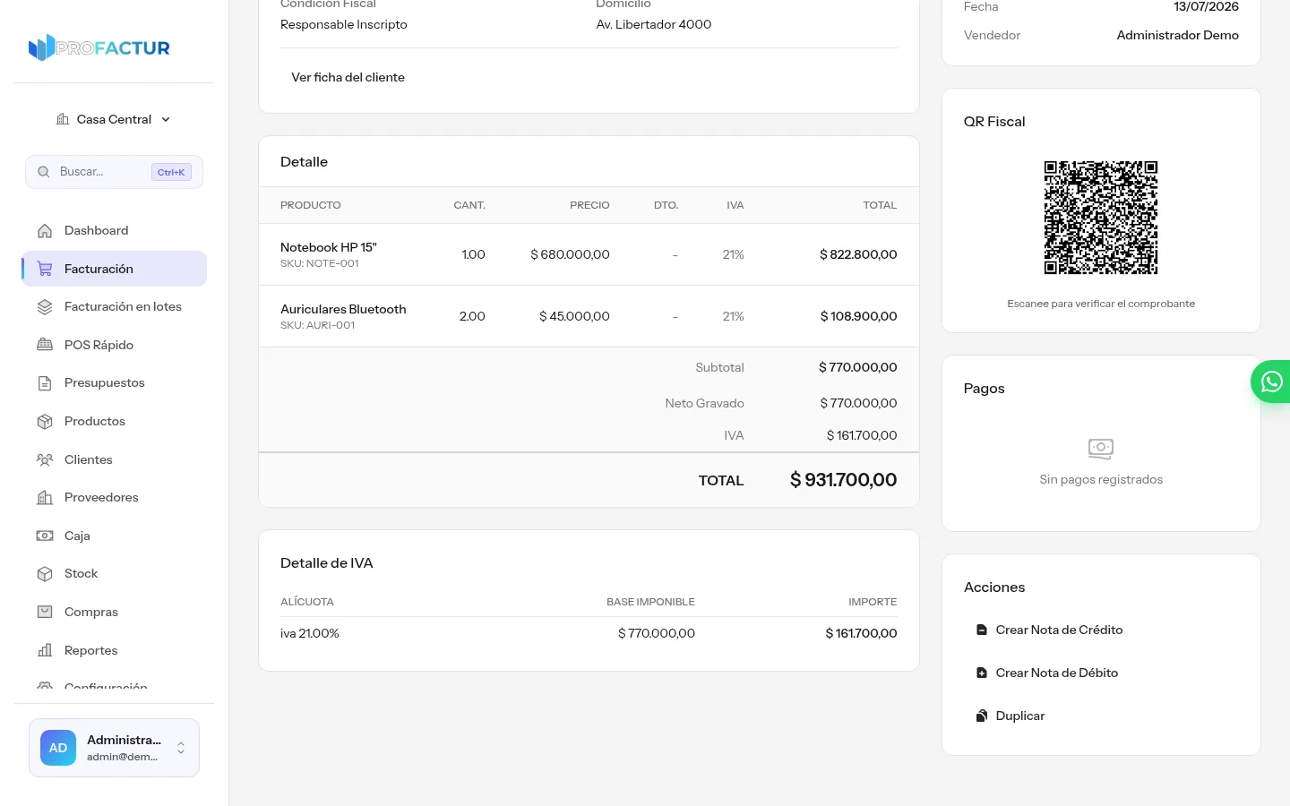Click the Ctrl+K shortcut badge
The image size is (1290, 806).
pos(171,172)
